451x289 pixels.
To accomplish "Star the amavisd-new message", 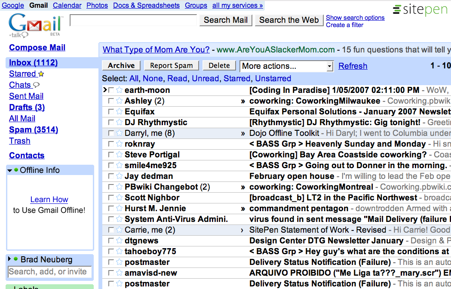I will pyautogui.click(x=120, y=273).
